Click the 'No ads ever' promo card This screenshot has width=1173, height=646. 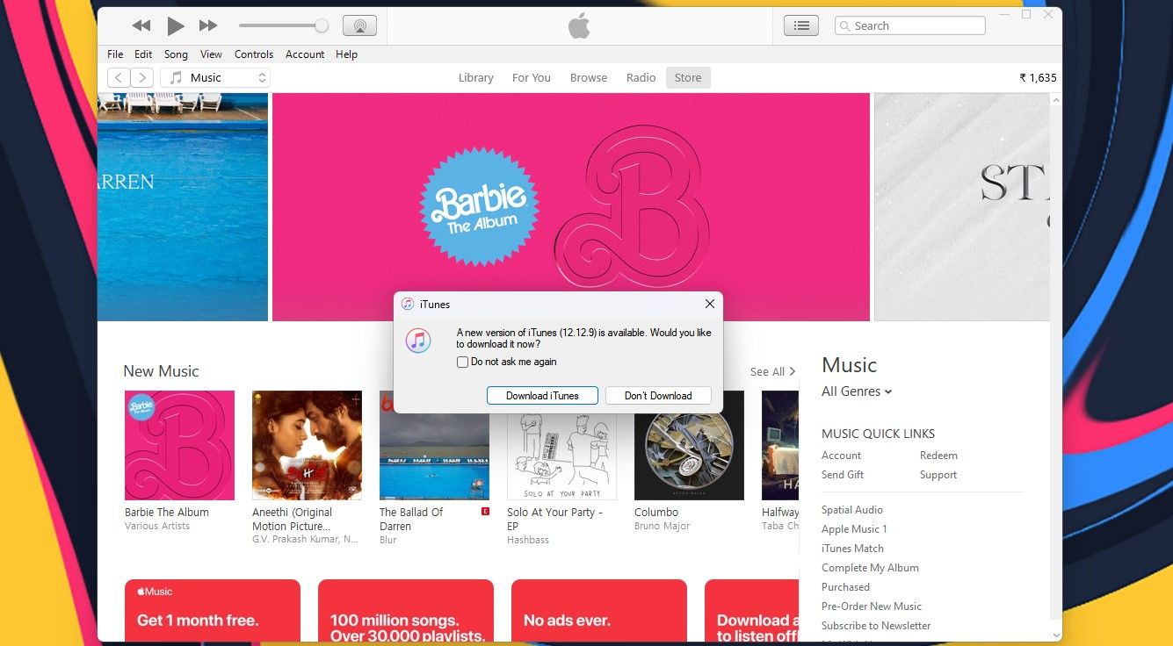click(599, 610)
